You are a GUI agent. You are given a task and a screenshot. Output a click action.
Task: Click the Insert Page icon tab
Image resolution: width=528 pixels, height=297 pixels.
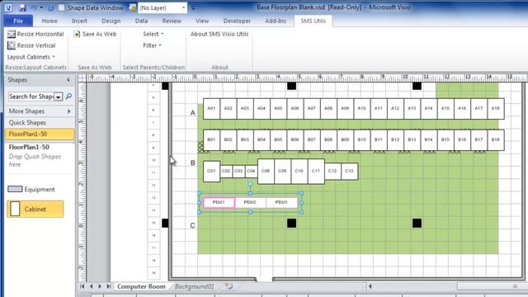(x=229, y=286)
